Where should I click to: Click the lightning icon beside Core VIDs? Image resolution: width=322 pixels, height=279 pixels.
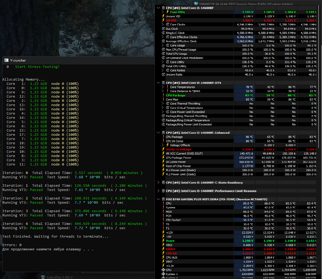pos(168,12)
